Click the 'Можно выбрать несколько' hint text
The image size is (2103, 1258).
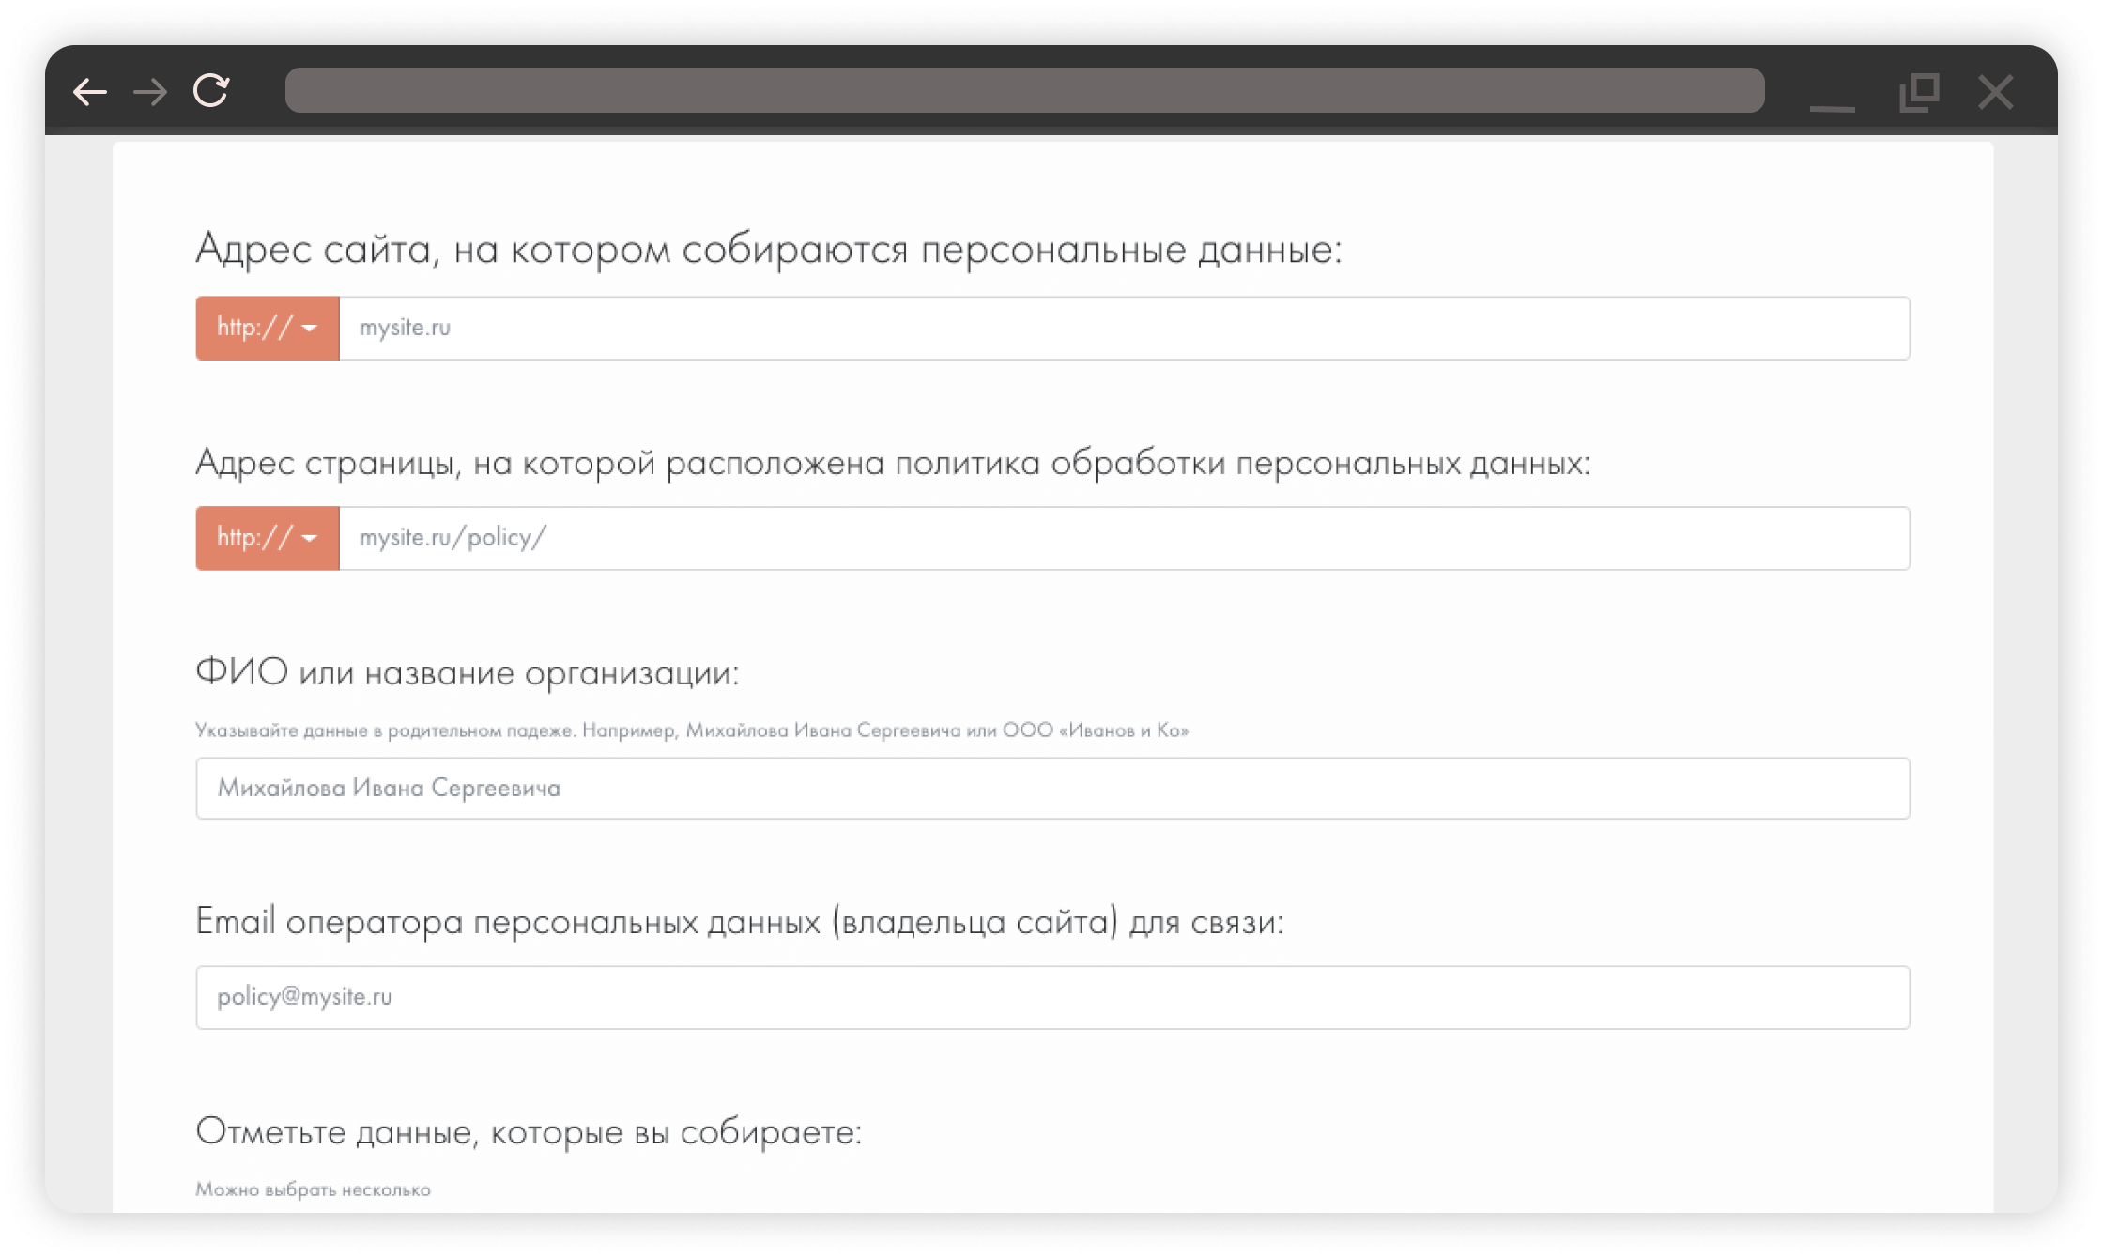pos(313,1190)
